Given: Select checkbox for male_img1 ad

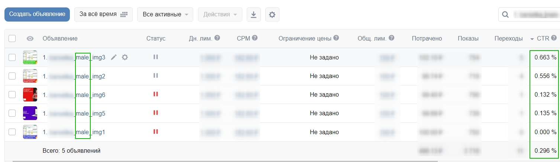Looking at the screenshot, I should (12, 132).
